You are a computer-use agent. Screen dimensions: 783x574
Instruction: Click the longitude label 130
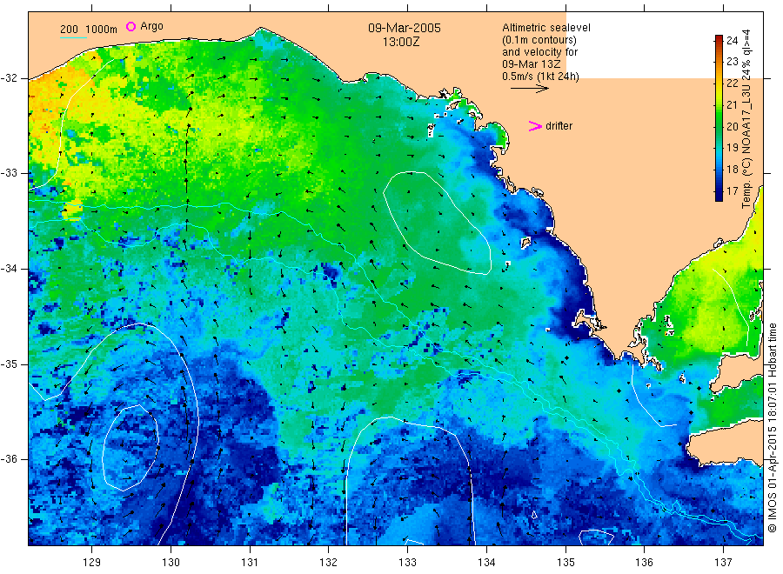click(x=171, y=562)
